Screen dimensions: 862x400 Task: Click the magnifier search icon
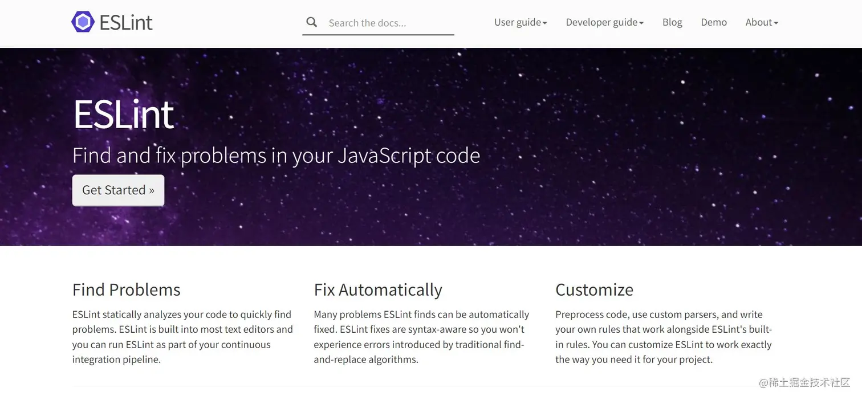311,22
